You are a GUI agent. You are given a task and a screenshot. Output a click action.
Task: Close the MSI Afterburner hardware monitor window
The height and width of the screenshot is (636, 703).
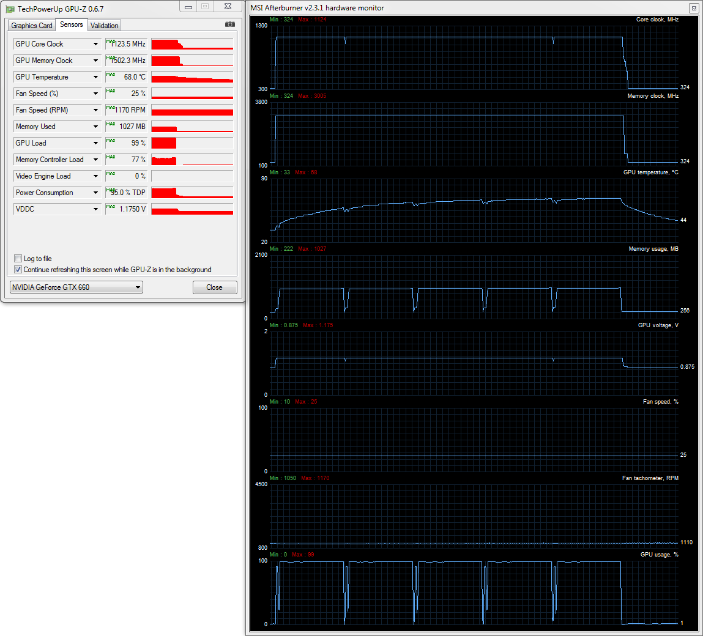[693, 9]
